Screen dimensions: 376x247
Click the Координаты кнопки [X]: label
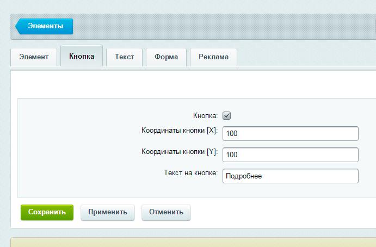180,131
